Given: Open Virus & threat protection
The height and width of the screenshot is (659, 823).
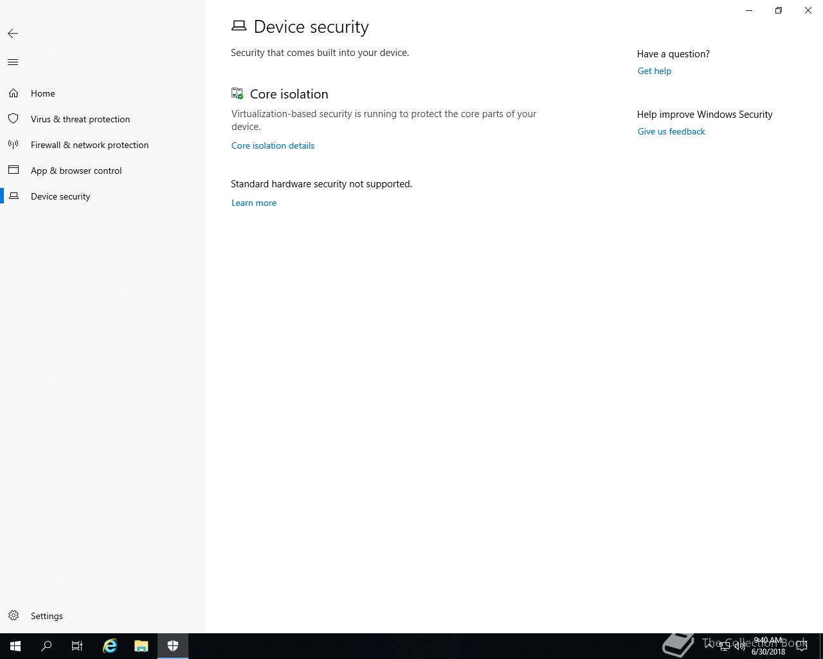Looking at the screenshot, I should [103, 119].
